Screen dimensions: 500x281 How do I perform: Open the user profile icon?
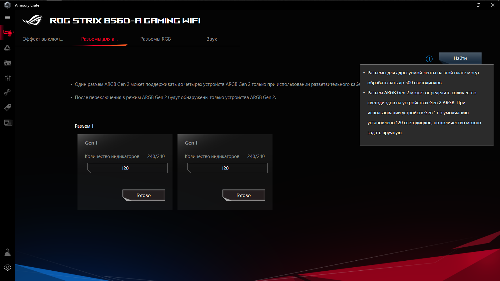click(x=7, y=252)
